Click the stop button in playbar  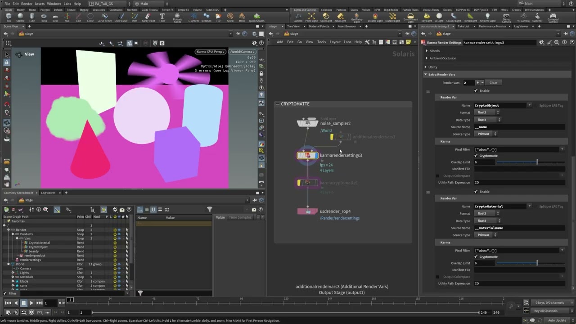coord(24,303)
